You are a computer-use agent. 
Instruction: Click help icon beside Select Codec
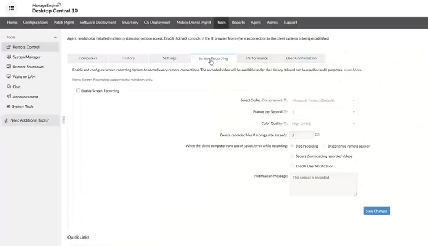[x=285, y=100]
